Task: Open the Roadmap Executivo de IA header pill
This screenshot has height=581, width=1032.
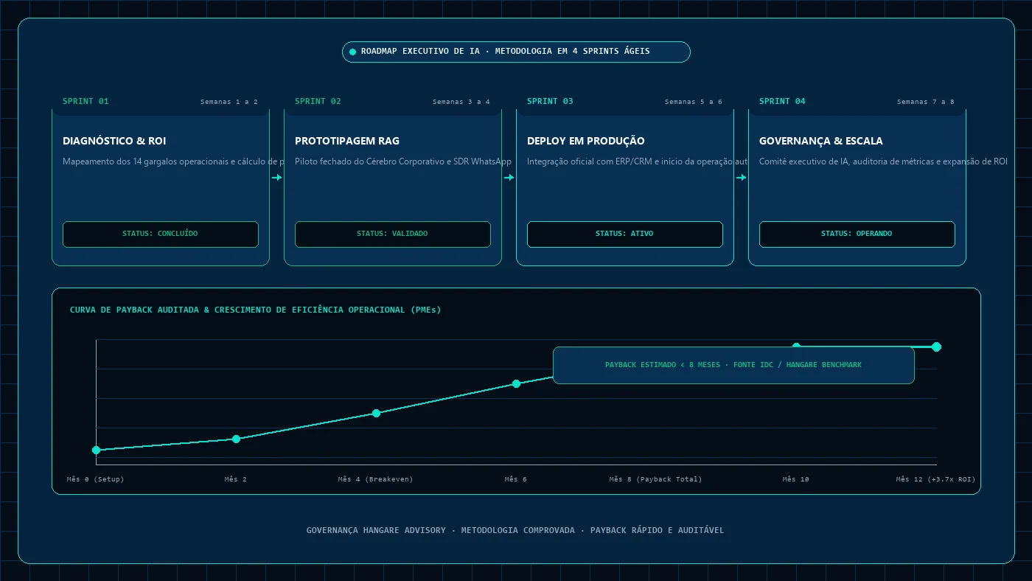Action: 516,52
